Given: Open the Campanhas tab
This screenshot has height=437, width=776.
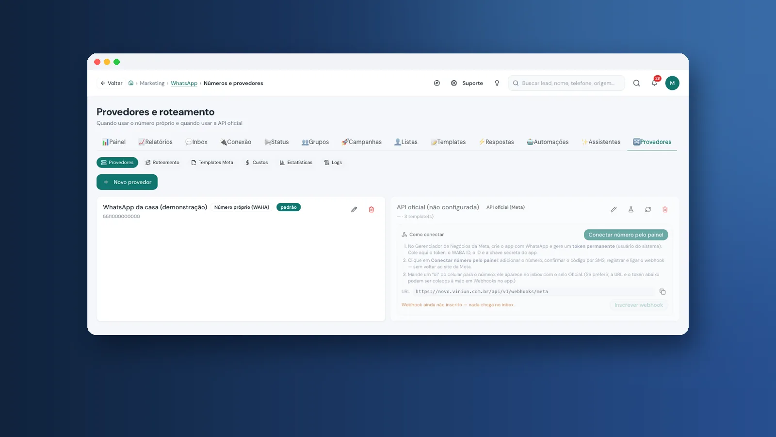Looking at the screenshot, I should click(361, 142).
